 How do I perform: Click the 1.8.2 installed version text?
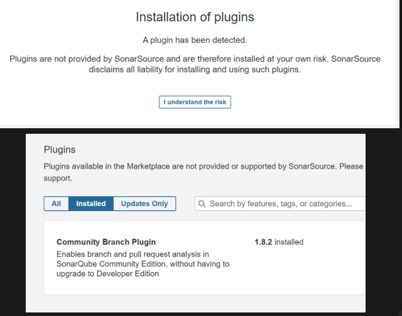tap(279, 242)
